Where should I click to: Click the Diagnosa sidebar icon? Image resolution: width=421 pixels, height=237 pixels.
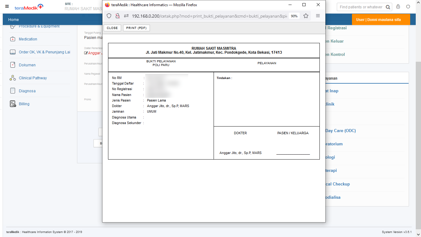click(x=13, y=91)
